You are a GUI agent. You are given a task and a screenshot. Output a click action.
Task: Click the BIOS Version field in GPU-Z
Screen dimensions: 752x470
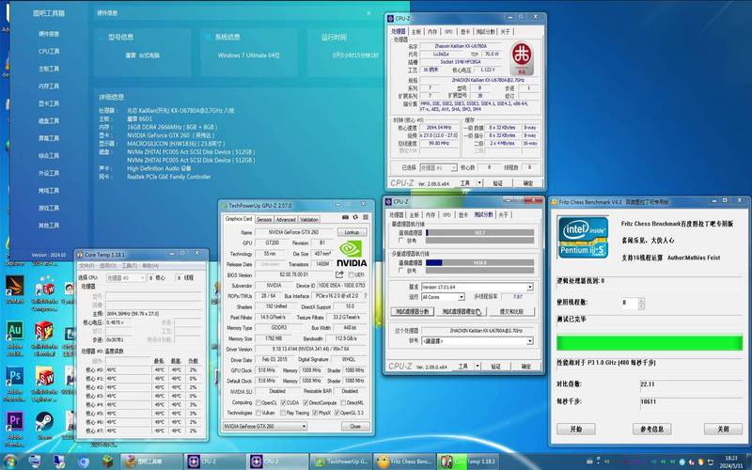[x=293, y=274]
